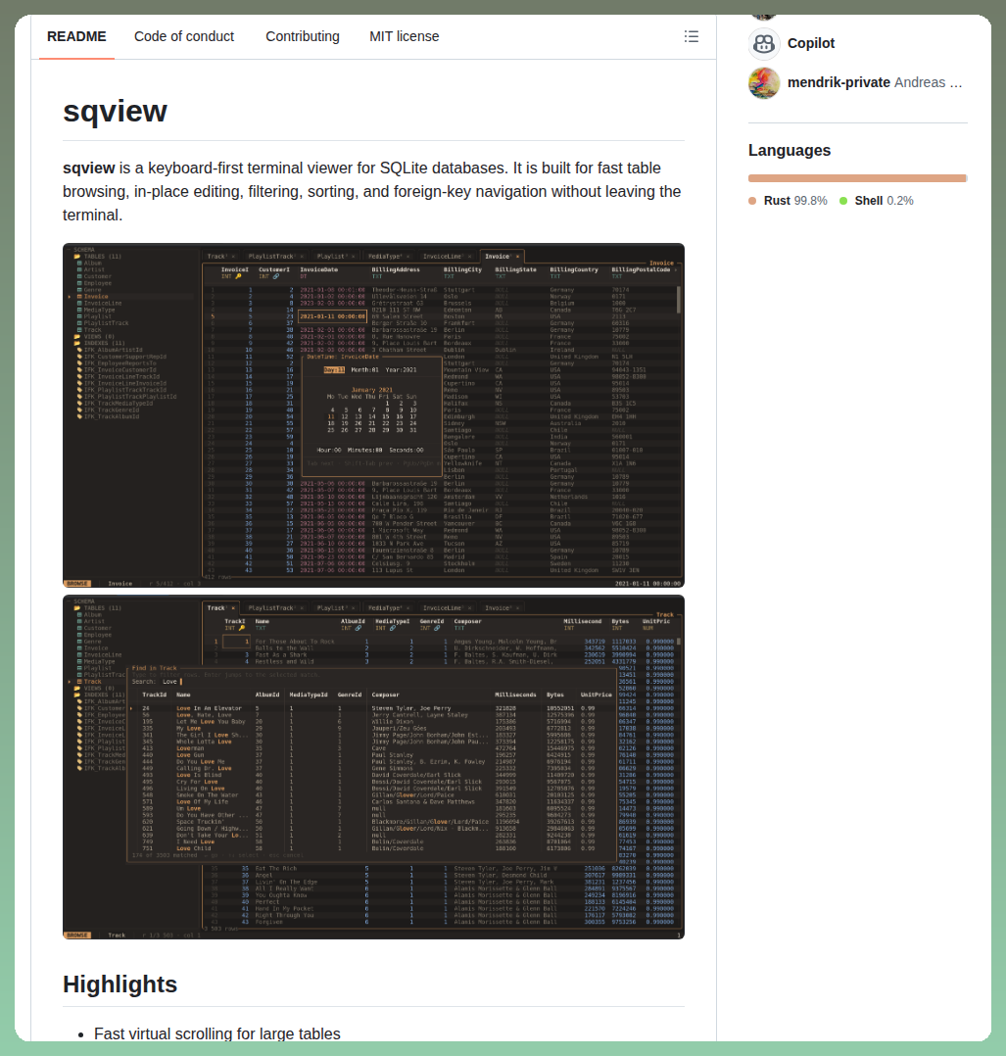The image size is (1006, 1056).
Task: Click the Rust language bar segment
Action: (x=856, y=178)
